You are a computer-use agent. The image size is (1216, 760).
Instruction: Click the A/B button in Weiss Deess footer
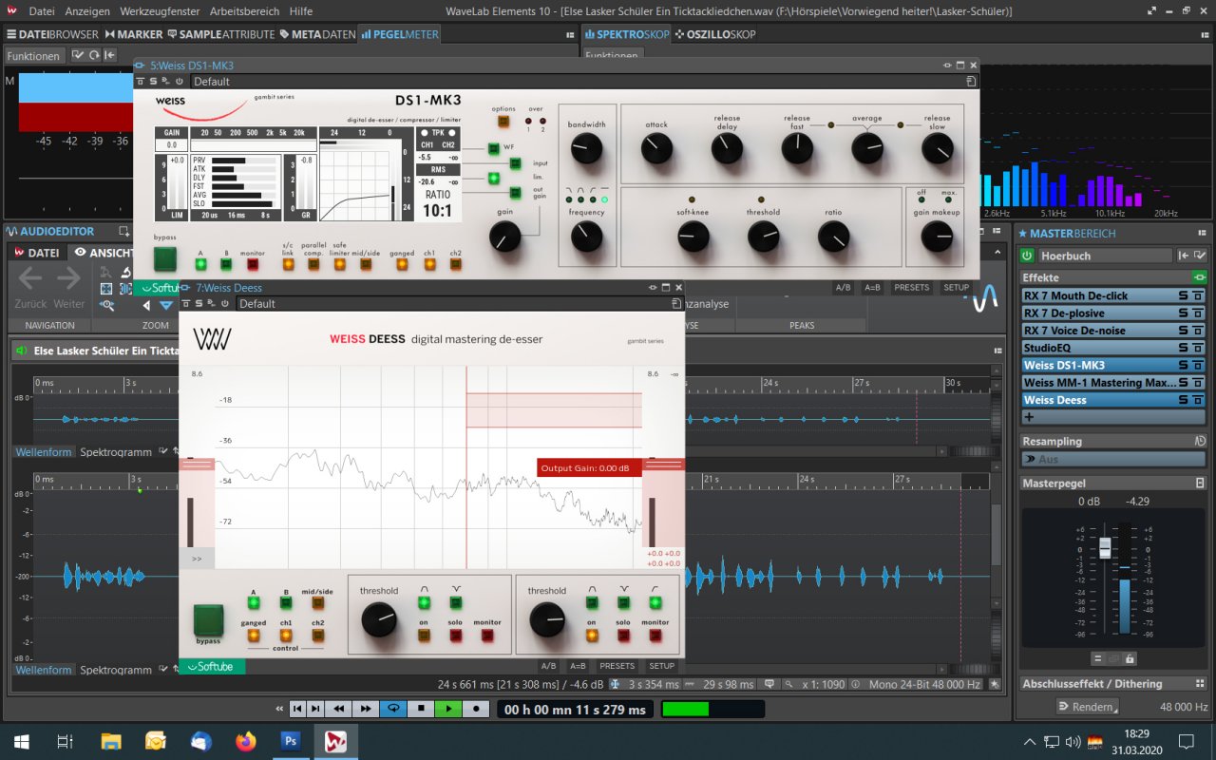pos(548,666)
